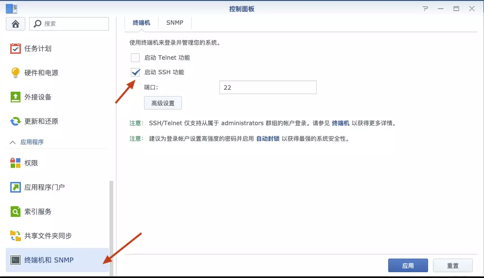Image resolution: width=484 pixels, height=278 pixels.
Task: Click the 启动 SSH 功能 label
Action: tap(164, 72)
